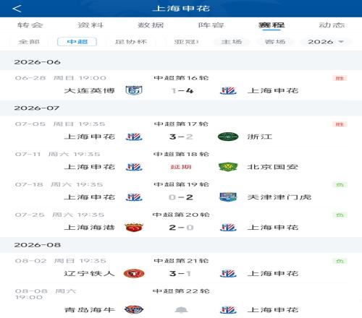
Task: Open the 2026 season dropdown
Action: 325,42
